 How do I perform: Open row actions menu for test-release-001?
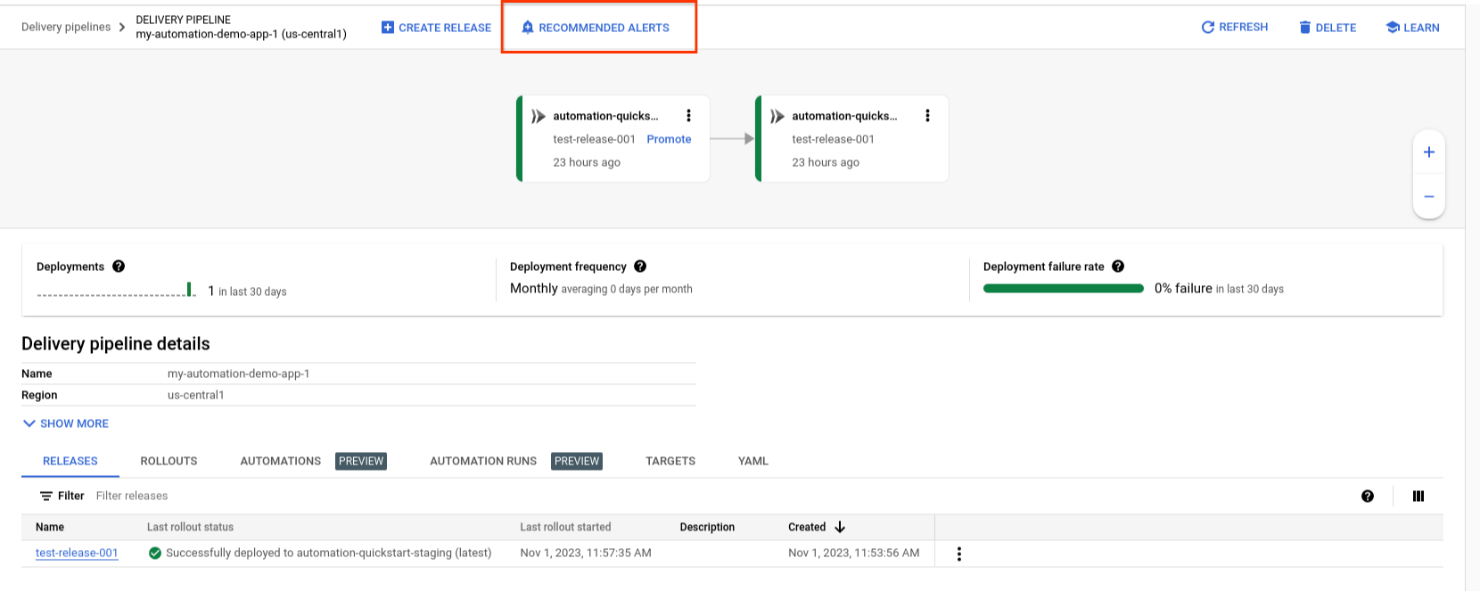pos(959,554)
